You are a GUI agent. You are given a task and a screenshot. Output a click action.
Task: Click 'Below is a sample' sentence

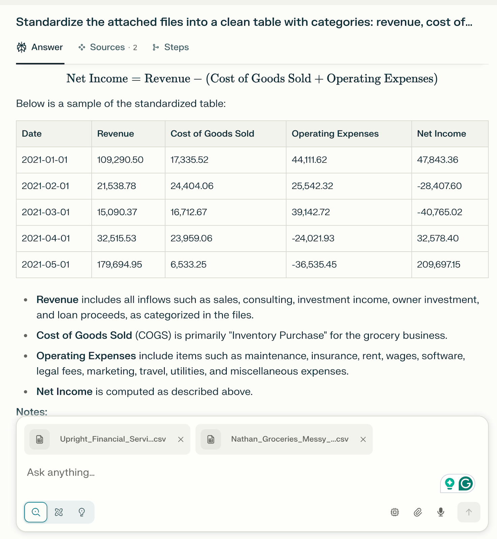coord(121,104)
